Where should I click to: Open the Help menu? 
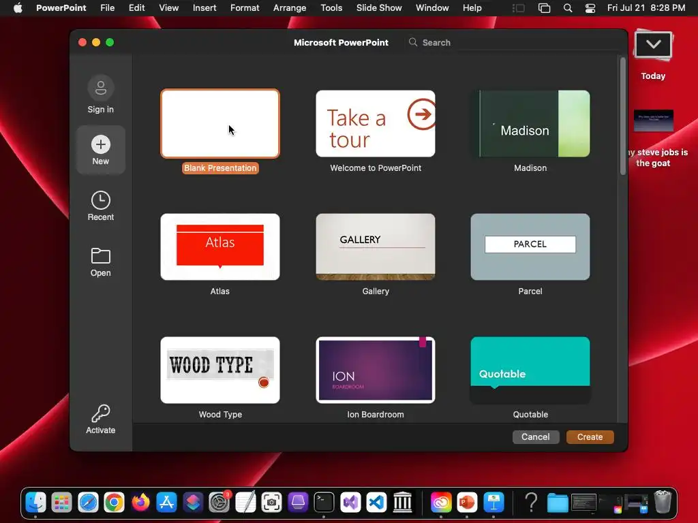472,8
